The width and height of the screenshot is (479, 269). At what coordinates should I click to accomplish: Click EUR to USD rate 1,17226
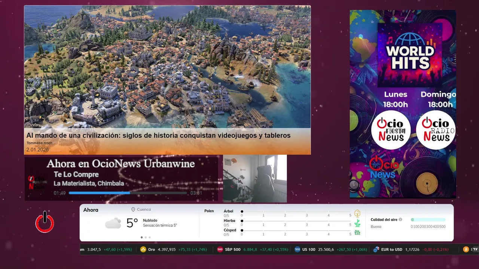[413, 250]
